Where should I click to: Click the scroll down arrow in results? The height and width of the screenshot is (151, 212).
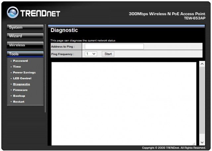(x=202, y=142)
